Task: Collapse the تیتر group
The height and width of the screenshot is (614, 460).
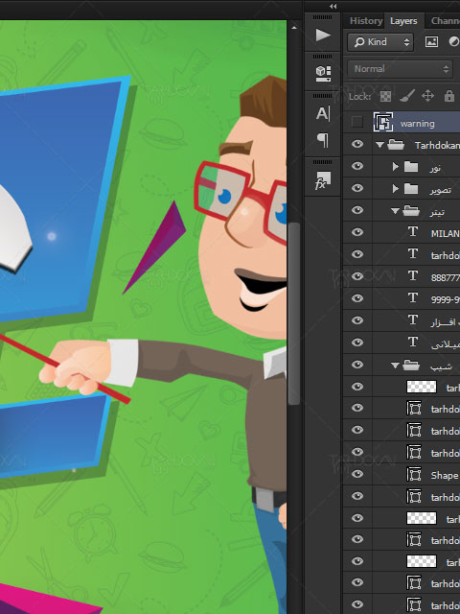Action: (395, 211)
